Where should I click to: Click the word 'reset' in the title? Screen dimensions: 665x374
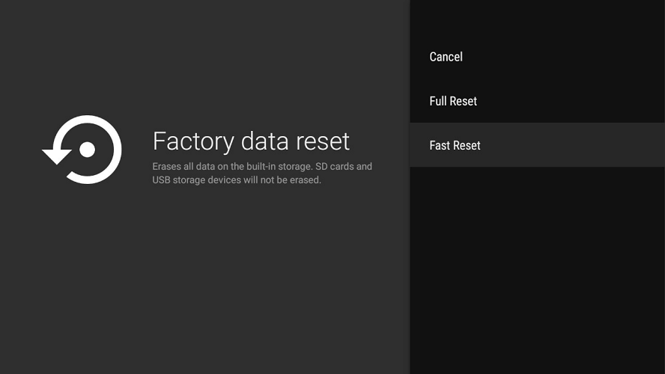323,141
